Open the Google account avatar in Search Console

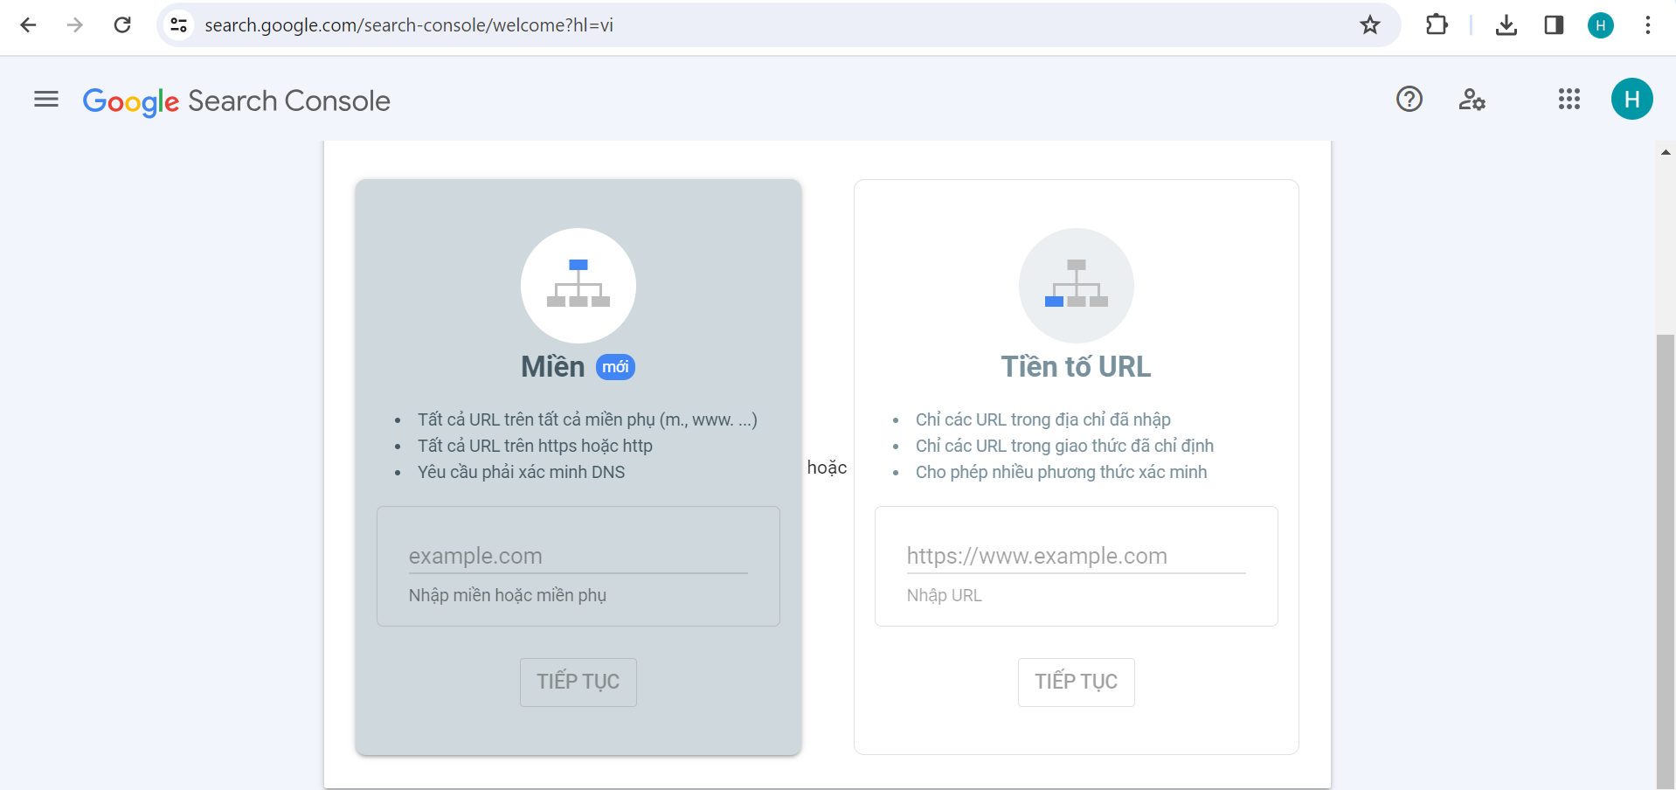tap(1631, 100)
